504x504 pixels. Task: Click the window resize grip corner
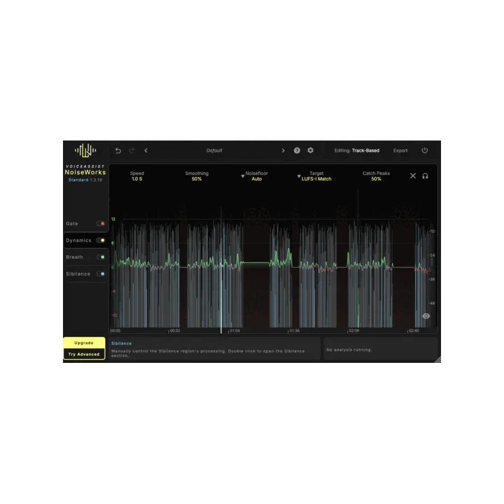point(438,360)
